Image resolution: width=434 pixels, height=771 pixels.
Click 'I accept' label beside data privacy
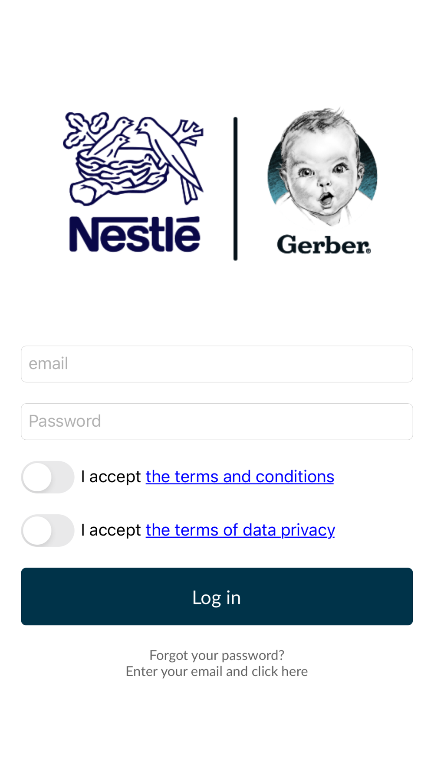[x=111, y=530]
